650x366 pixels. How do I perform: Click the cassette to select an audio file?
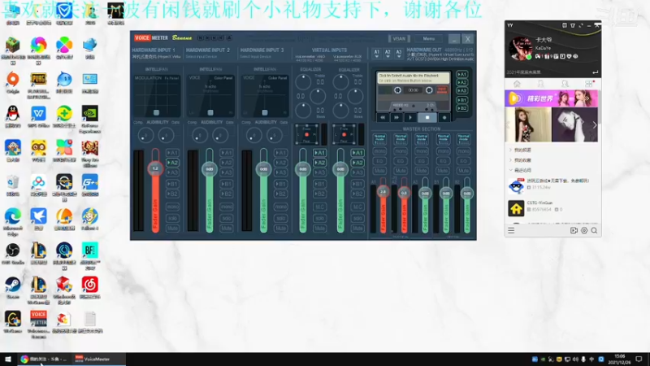tap(414, 77)
